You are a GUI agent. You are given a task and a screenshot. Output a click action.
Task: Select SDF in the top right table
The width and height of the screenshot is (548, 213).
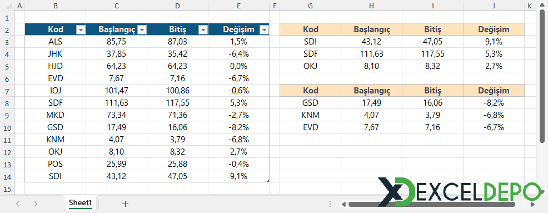pos(310,54)
